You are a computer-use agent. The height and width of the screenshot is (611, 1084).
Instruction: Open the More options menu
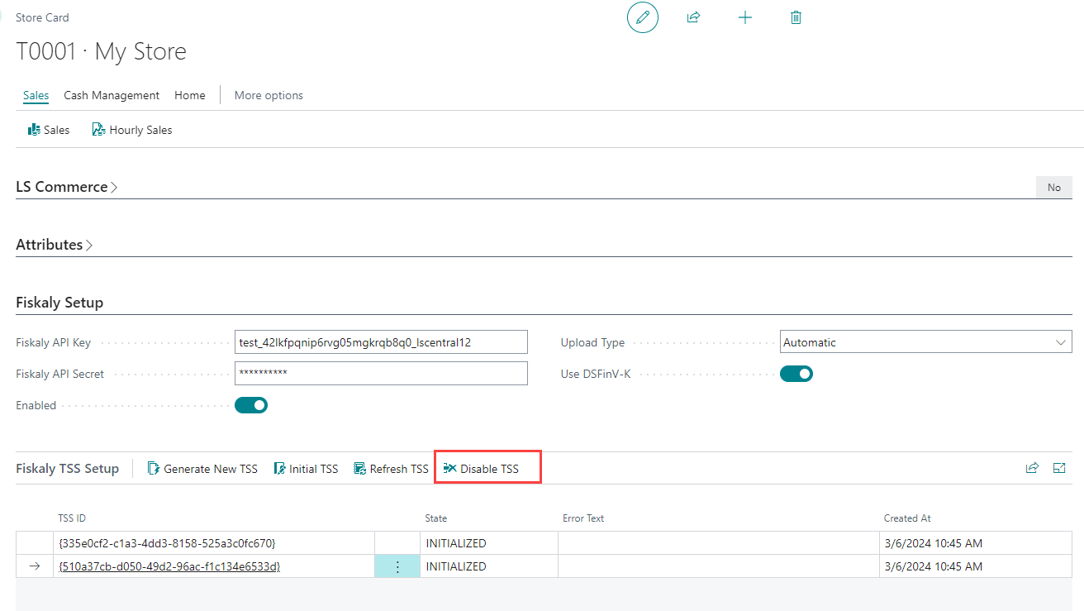(269, 95)
